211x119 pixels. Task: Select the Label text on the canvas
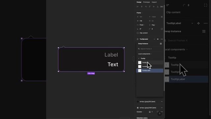pos(111,55)
